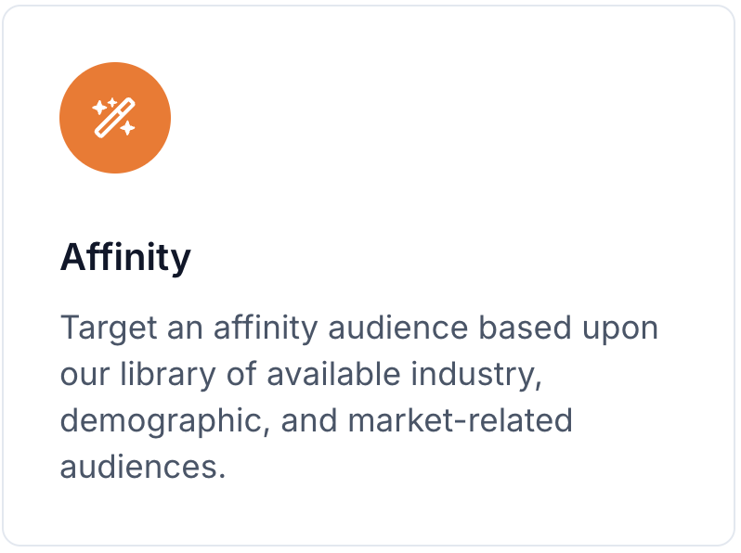Click the magic wand icon
Screen dimensions: 741x553
click(x=114, y=118)
